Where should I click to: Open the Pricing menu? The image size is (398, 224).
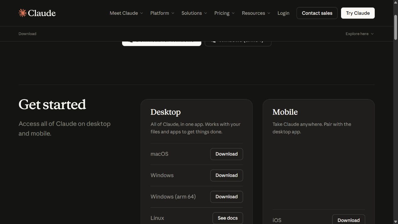pos(224,13)
